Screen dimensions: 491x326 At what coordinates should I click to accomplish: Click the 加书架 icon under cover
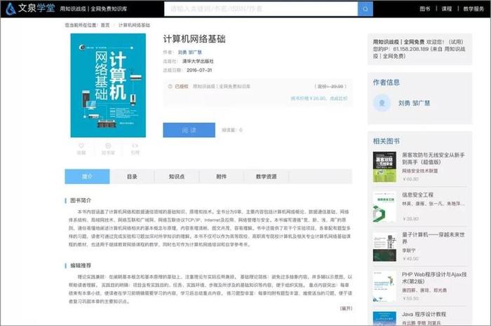click(108, 148)
